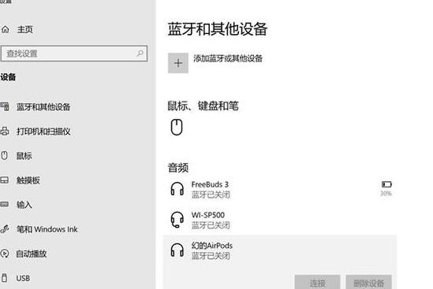Viewport: 433px width, 289px height.
Task: Click the 蓝牙和其他设备 page title
Action: tap(218, 29)
